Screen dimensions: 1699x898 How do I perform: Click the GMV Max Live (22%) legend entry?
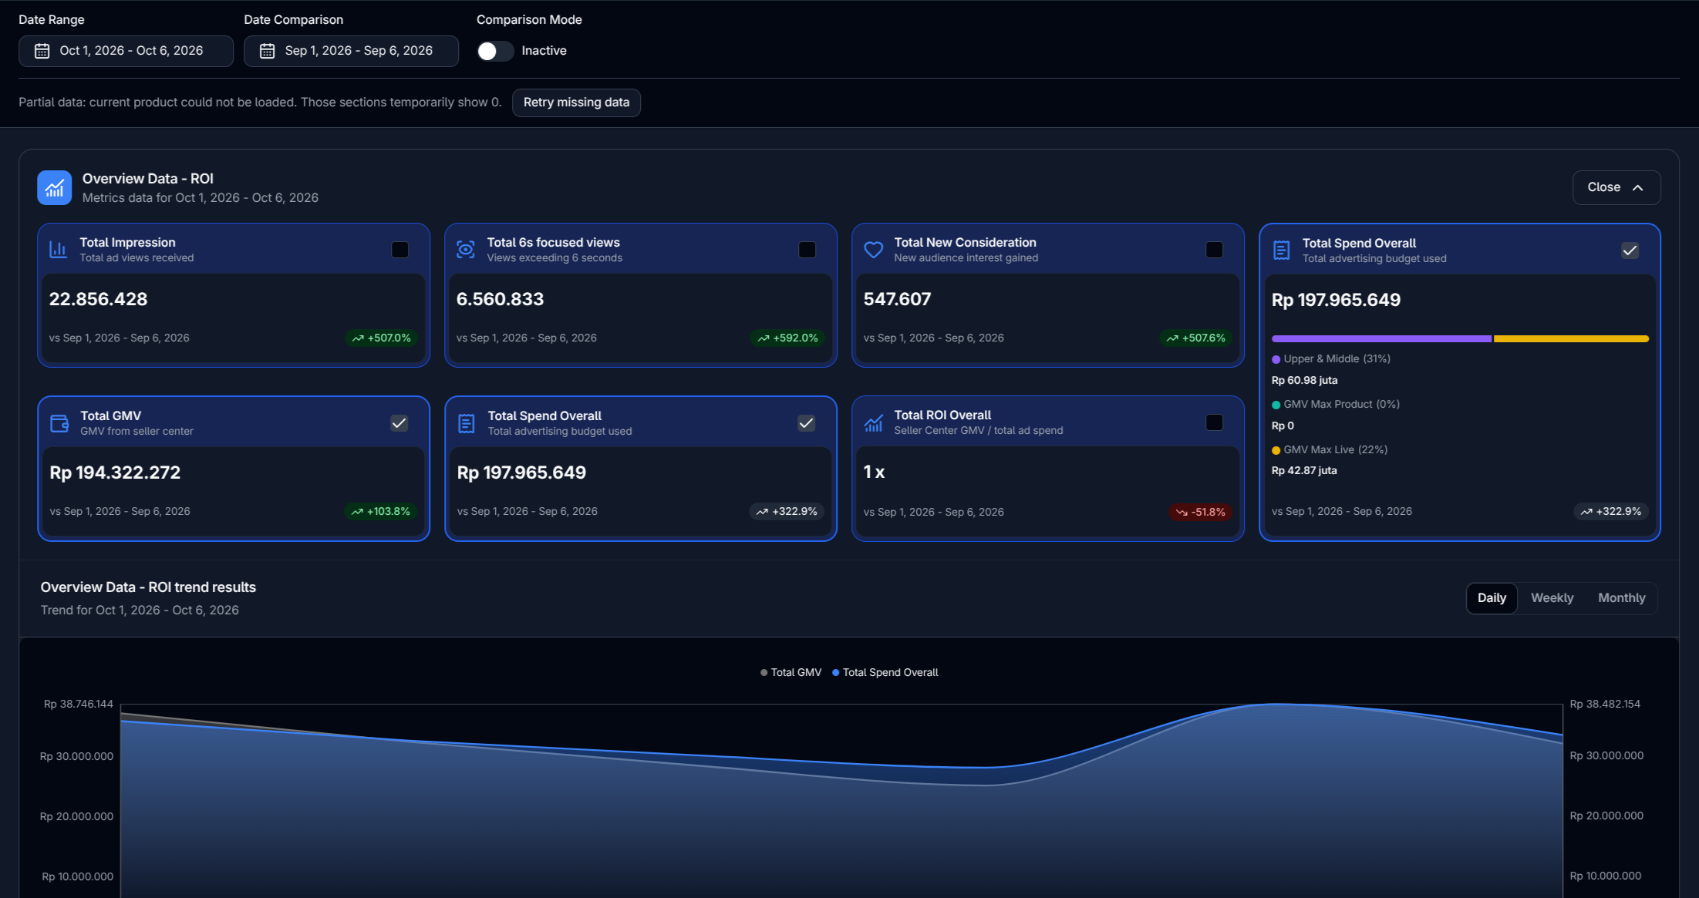[x=1330, y=449]
